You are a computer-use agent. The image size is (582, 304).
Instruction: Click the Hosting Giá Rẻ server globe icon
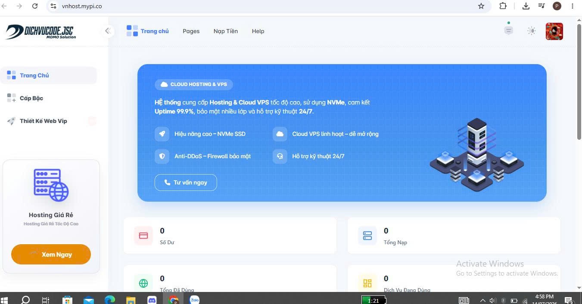(51, 185)
